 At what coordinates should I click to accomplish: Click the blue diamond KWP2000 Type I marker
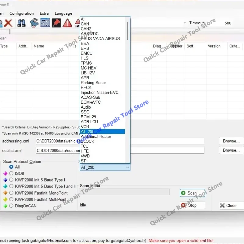pyautogui.click(x=5, y=180)
